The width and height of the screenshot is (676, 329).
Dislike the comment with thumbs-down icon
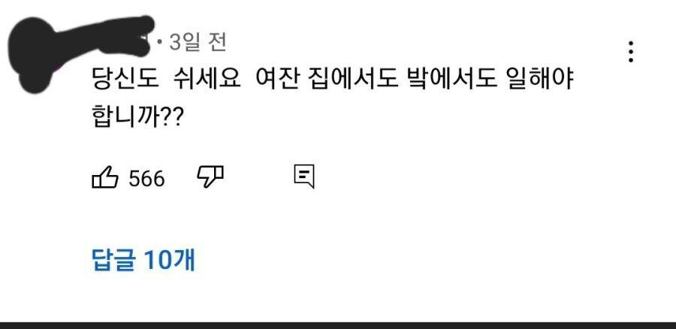[x=210, y=177]
